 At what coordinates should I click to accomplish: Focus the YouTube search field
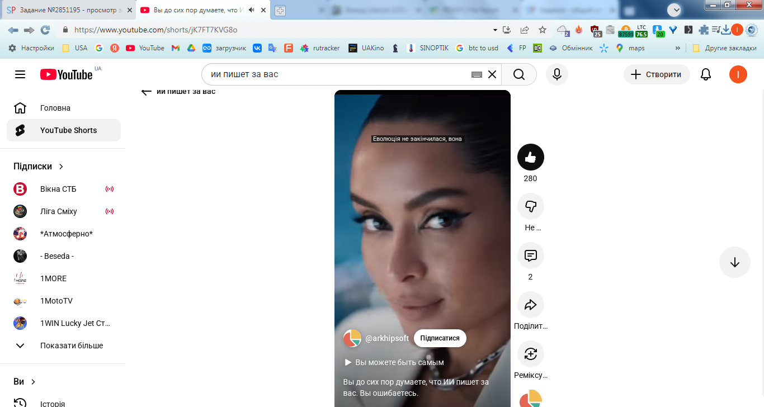point(338,74)
